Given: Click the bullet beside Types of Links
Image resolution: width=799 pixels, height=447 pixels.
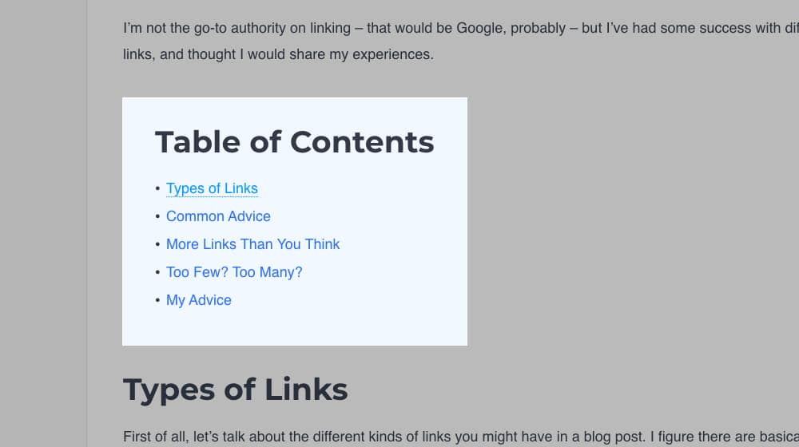Looking at the screenshot, I should 157,189.
